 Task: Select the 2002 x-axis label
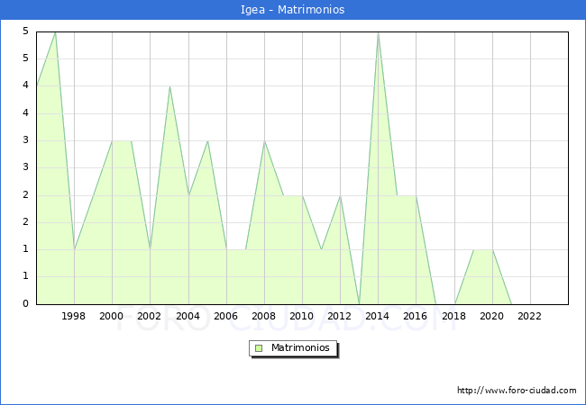150,316
